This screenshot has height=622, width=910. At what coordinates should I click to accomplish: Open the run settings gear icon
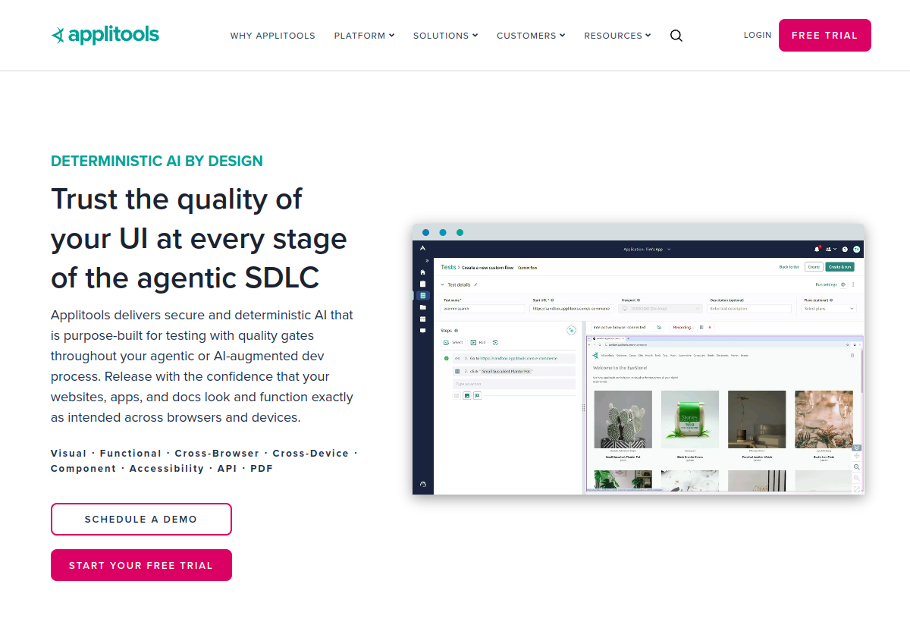[x=843, y=284]
